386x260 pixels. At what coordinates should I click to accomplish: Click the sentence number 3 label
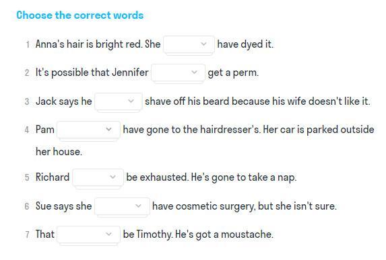27,101
